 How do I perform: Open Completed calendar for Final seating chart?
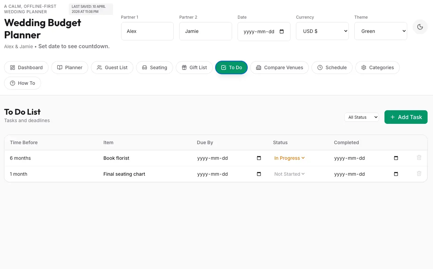coord(396,174)
